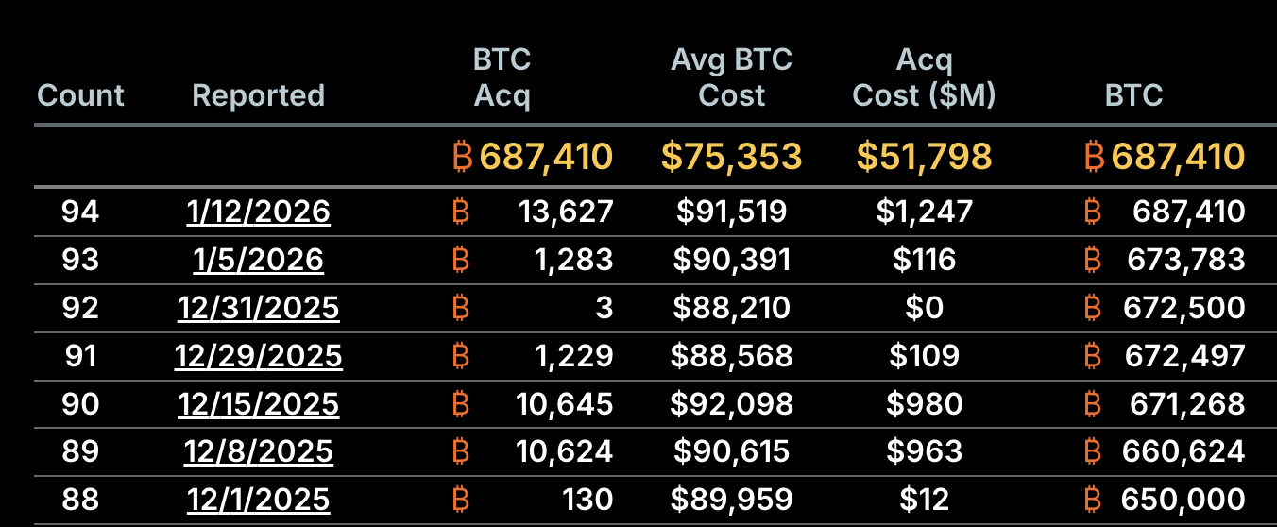
Task: Click the Bitcoin symbol next to 1,283 acquired
Action: (x=461, y=259)
